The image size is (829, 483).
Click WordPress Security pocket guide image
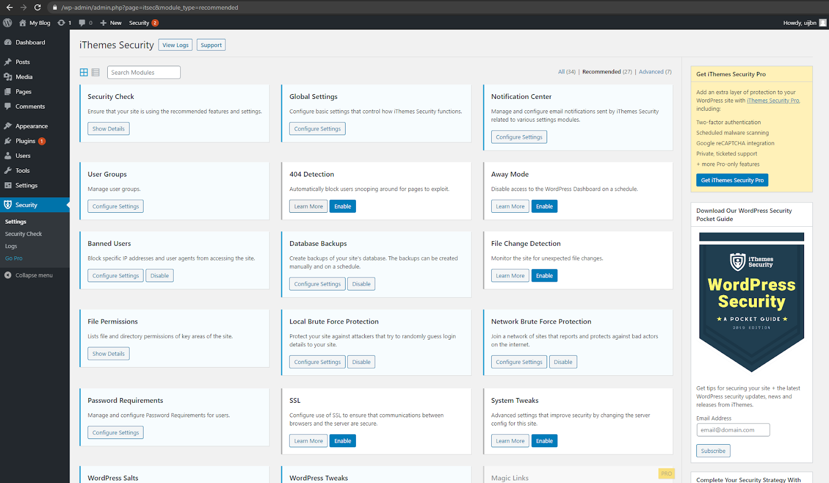tap(751, 303)
